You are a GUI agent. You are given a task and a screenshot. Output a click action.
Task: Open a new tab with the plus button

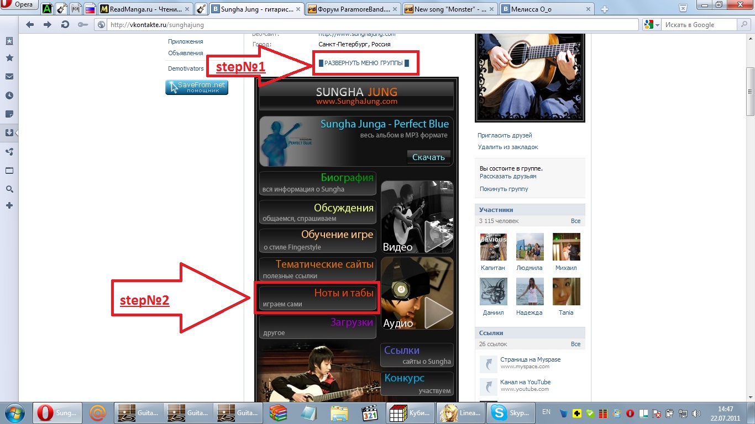pyautogui.click(x=605, y=9)
